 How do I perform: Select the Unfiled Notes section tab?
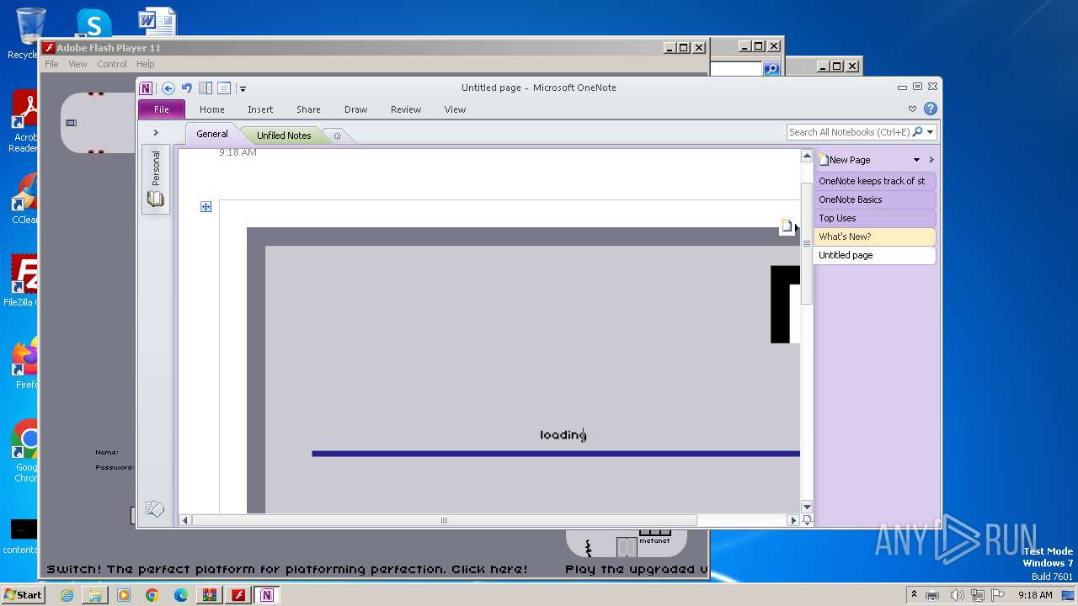(x=284, y=135)
